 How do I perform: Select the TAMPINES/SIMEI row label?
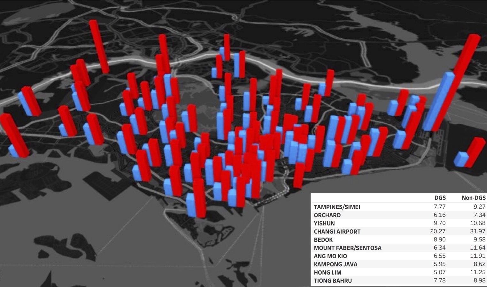[337, 207]
